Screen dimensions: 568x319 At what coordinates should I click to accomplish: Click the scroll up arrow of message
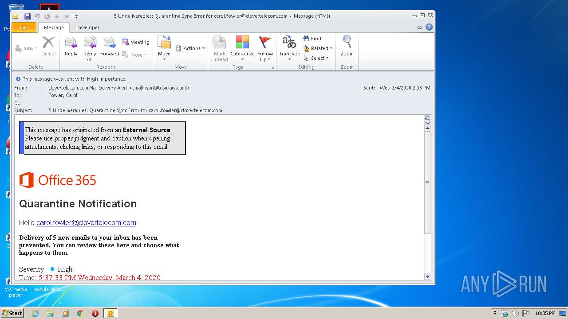coord(427,128)
